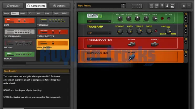The image size is (195, 109).
Task: Click the TransAmp Drive knob
Action: [x=149, y=31]
